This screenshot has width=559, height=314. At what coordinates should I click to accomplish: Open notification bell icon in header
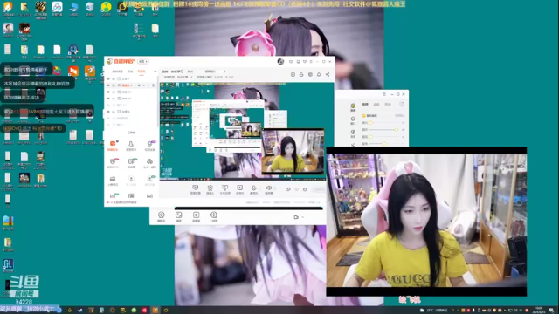click(319, 74)
